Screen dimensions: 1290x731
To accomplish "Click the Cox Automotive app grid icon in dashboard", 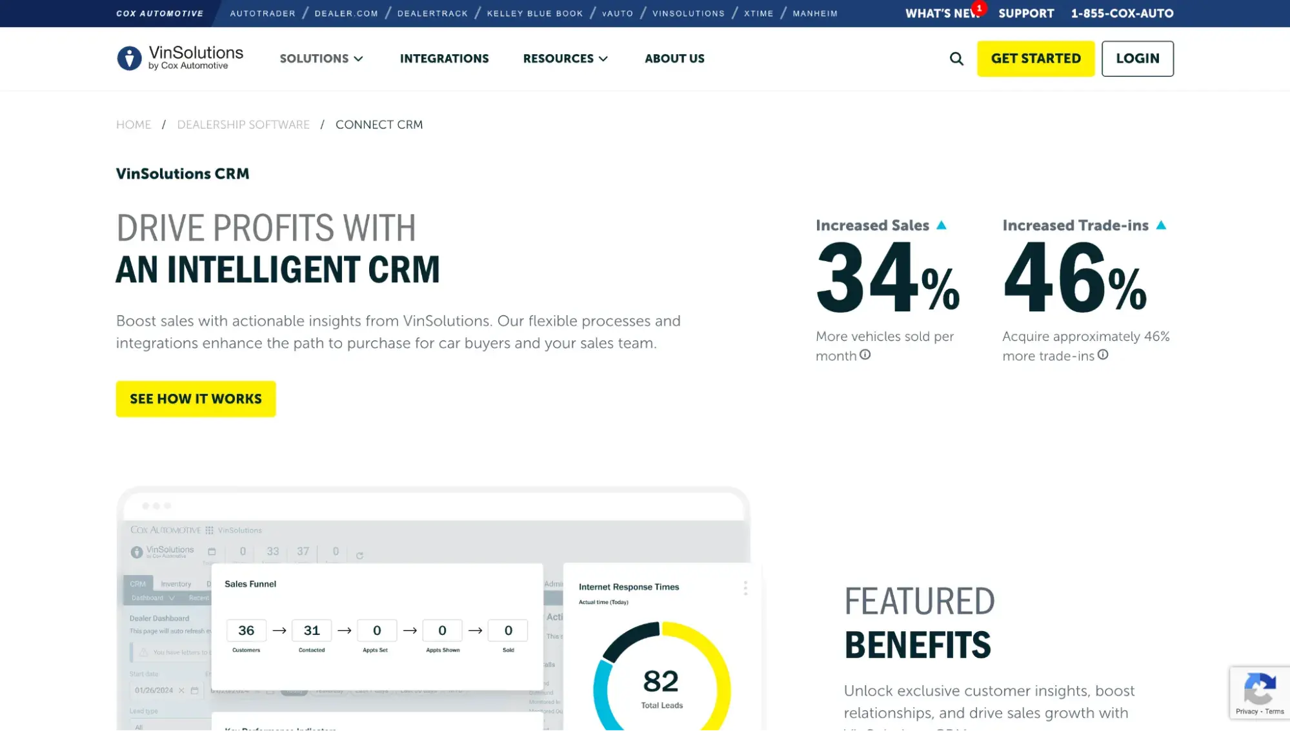I will 209,531.
